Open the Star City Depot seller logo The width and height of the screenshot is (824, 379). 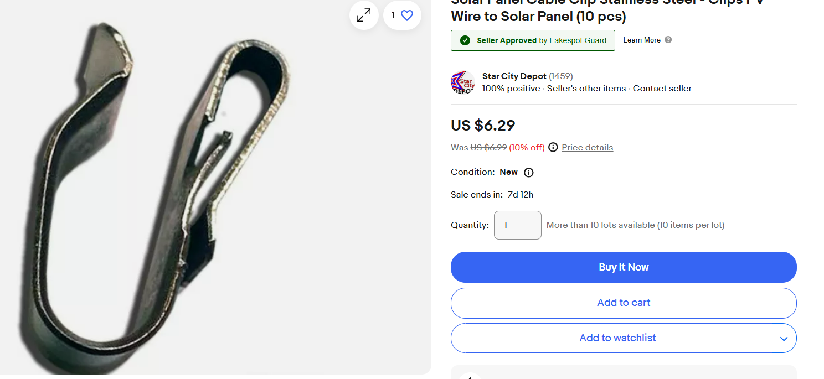(463, 82)
